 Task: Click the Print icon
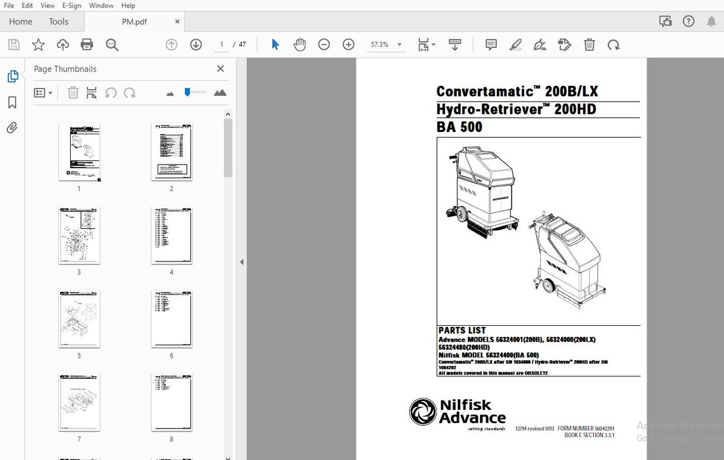86,44
